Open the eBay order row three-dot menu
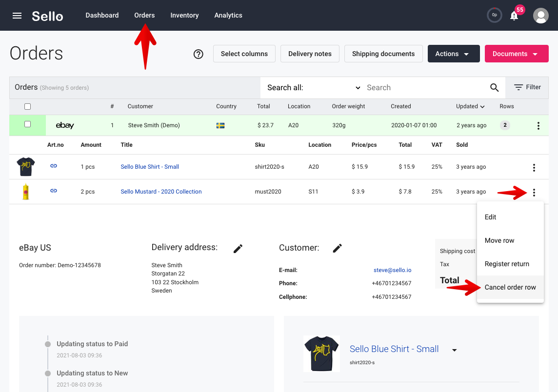 538,126
